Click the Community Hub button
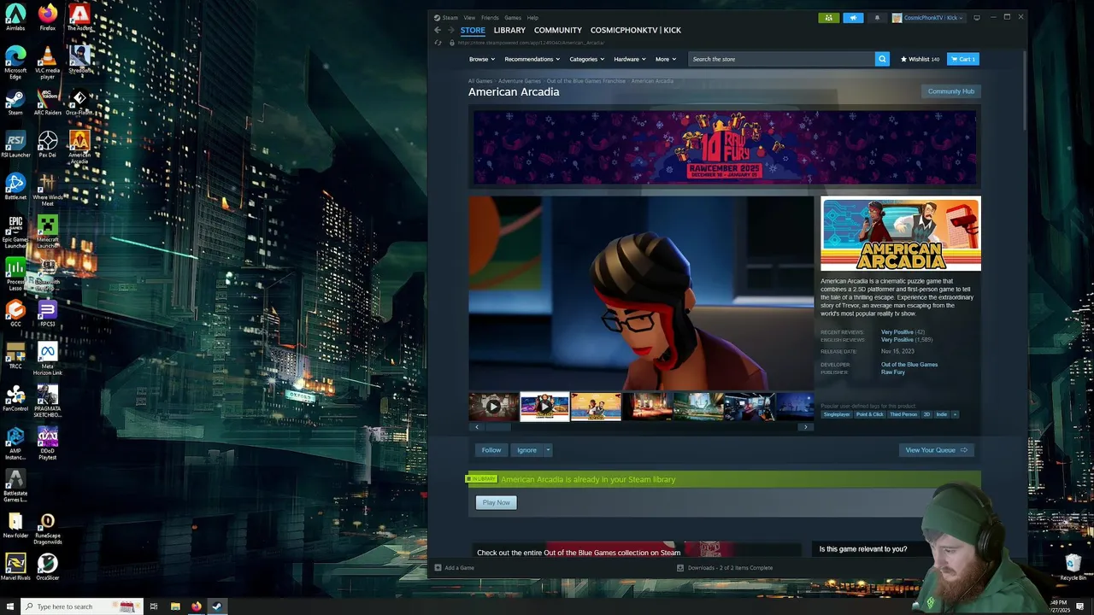The height and width of the screenshot is (615, 1094). coord(951,91)
